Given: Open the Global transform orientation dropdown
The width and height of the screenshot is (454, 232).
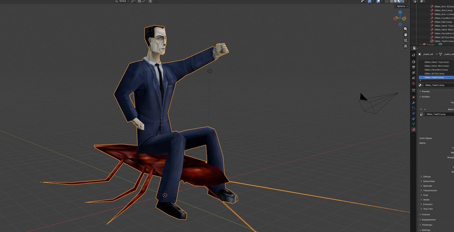Looking at the screenshot, I should pyautogui.click(x=122, y=1).
